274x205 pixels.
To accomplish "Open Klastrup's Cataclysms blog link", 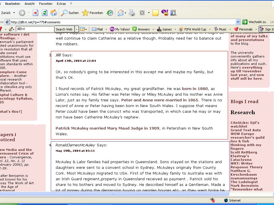I will (241, 158).
